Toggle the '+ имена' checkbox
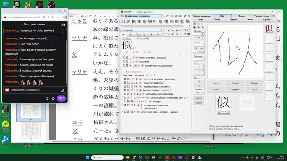Screen dimensions: 287x161 point(195,52)
